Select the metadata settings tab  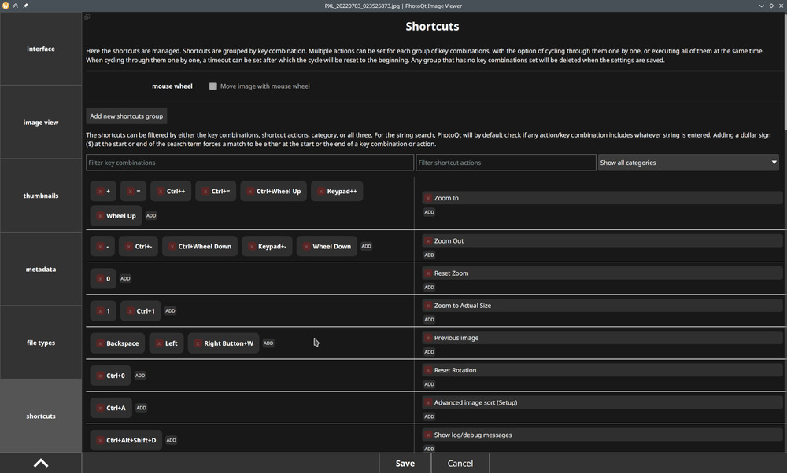(41, 269)
